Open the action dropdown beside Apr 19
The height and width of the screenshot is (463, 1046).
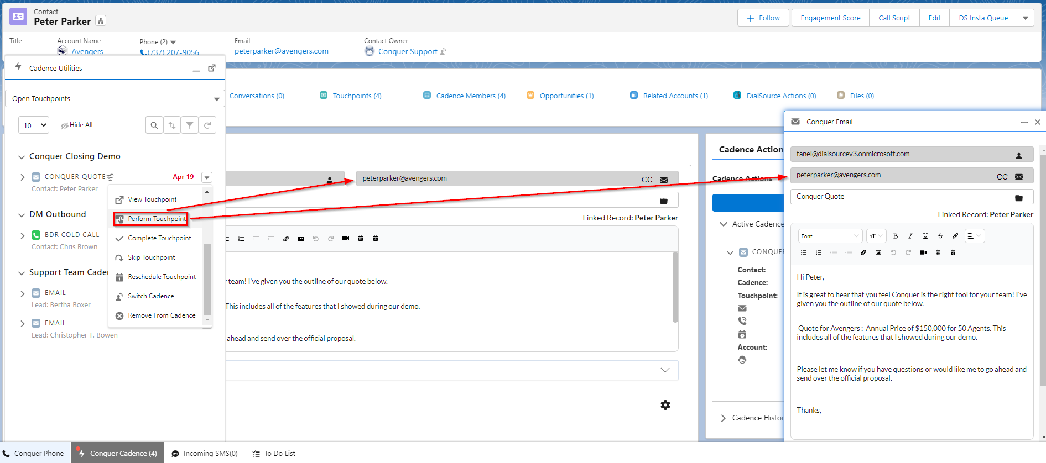coord(207,177)
